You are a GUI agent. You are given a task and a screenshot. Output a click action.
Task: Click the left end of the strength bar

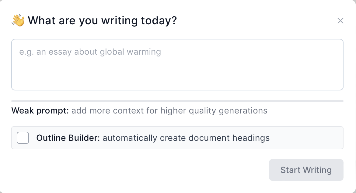click(16, 101)
